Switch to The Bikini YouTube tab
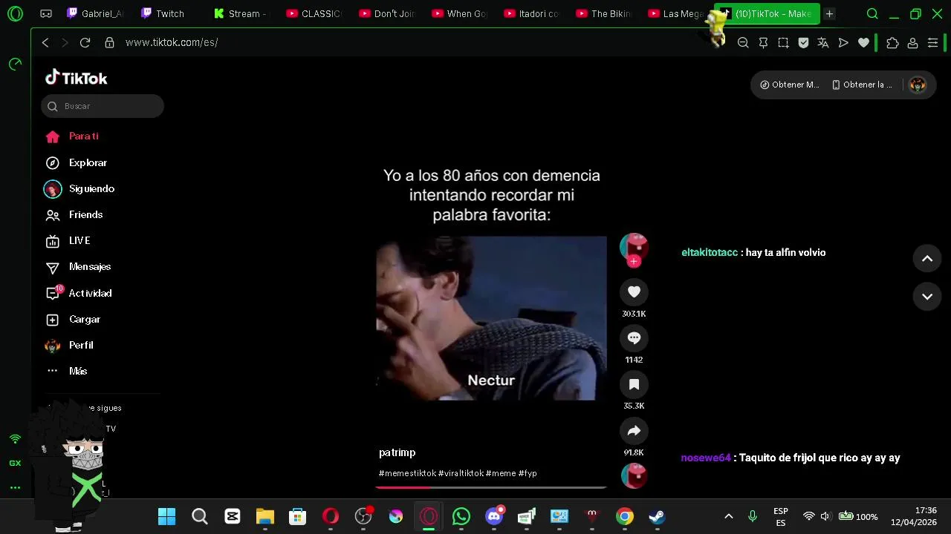Image resolution: width=951 pixels, height=534 pixels. coord(605,13)
